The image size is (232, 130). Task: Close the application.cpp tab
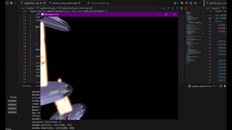coord(44,3)
